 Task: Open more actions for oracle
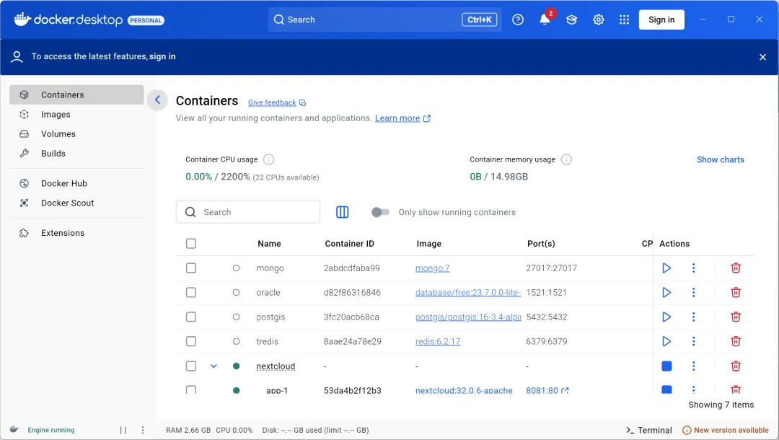point(694,293)
